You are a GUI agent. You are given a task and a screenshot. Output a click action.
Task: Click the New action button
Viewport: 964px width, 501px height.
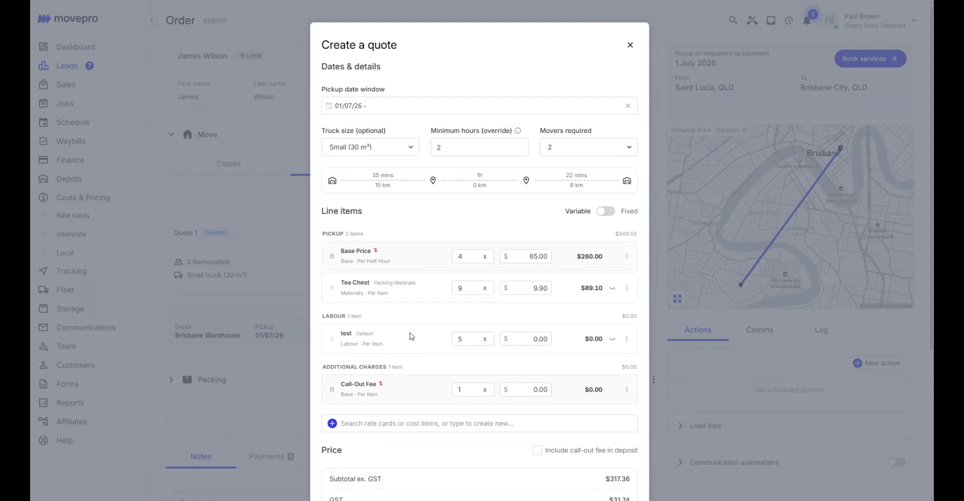(877, 363)
